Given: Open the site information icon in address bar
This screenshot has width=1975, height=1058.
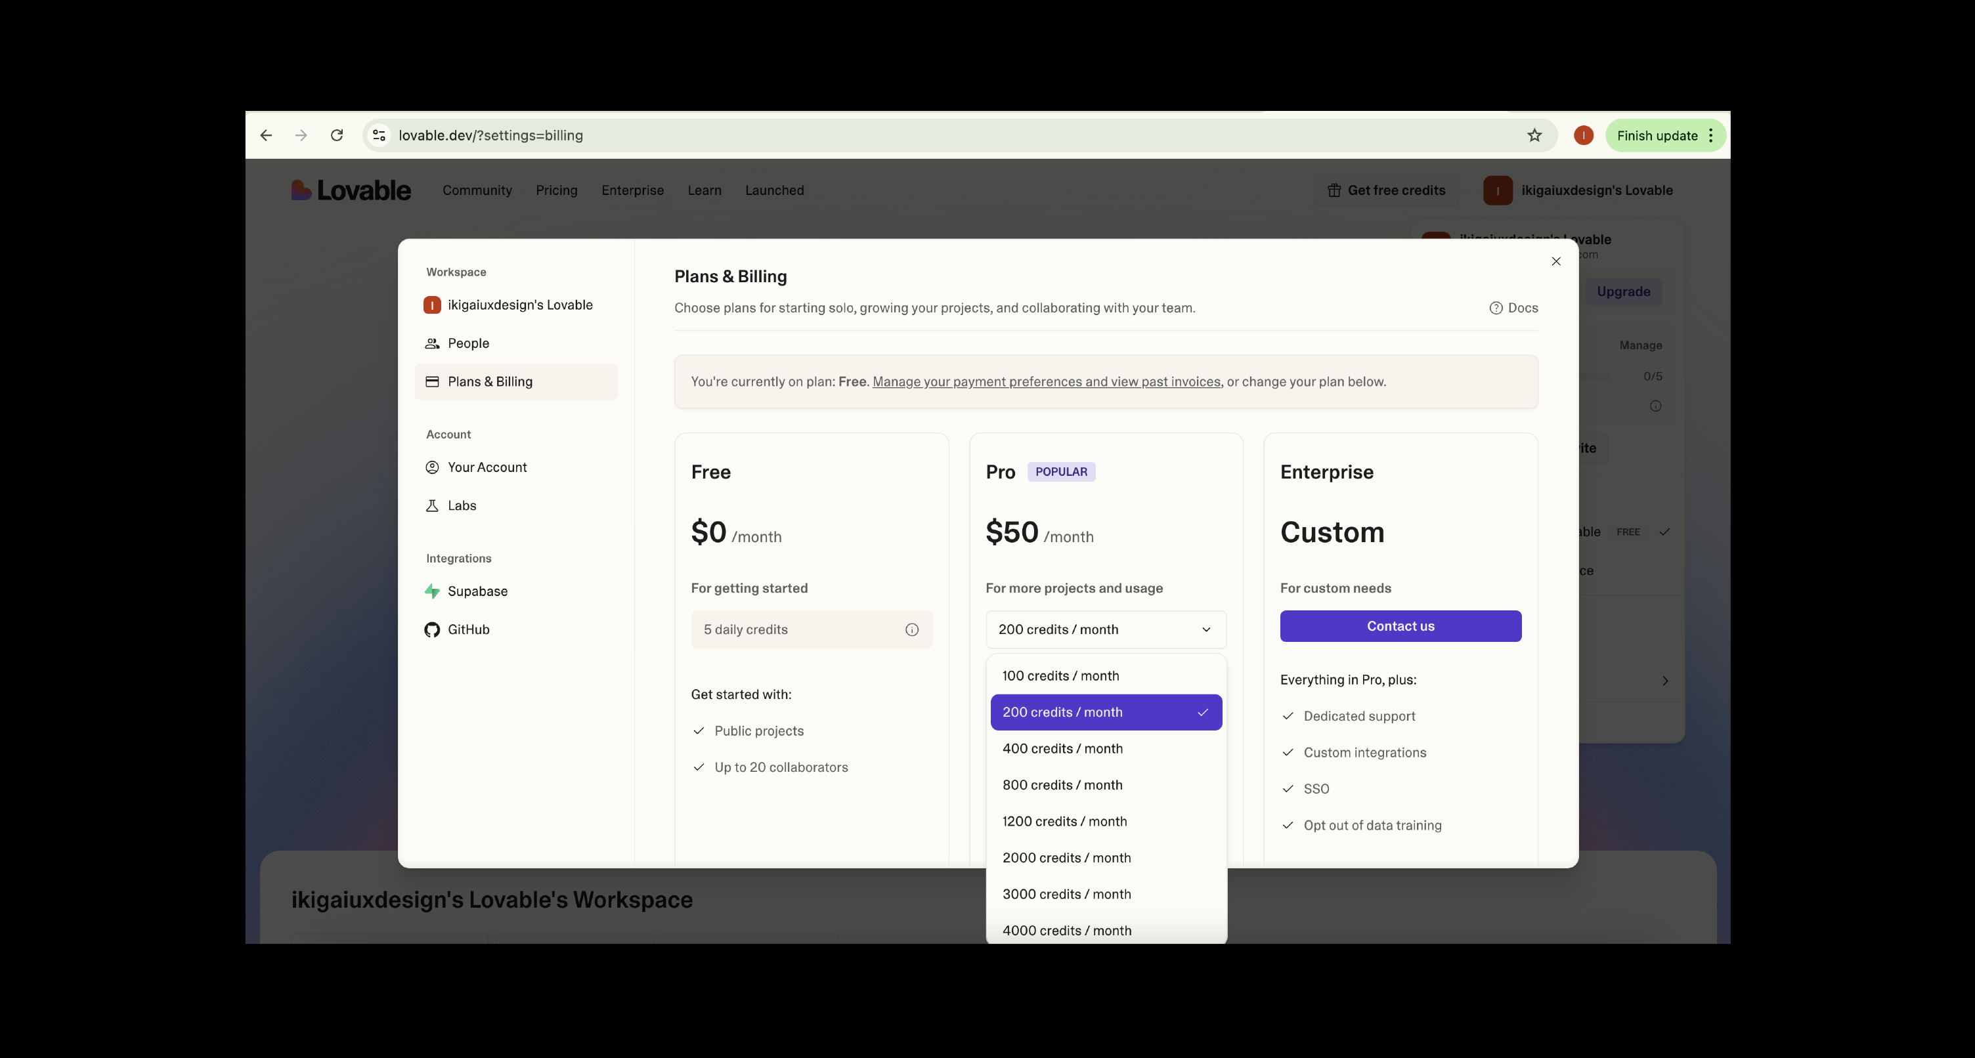Looking at the screenshot, I should 379,136.
